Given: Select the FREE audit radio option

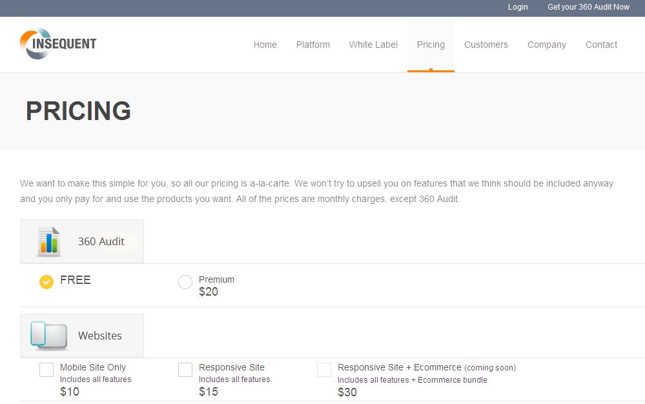Looking at the screenshot, I should 46,282.
